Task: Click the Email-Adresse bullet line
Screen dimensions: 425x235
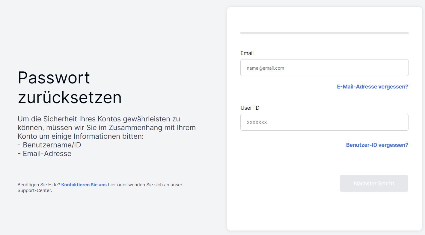Action: 45,154
